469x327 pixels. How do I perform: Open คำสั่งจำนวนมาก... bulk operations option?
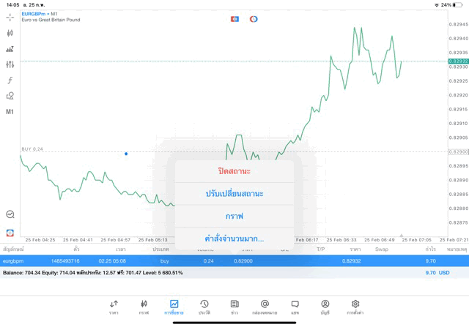[x=234, y=238]
